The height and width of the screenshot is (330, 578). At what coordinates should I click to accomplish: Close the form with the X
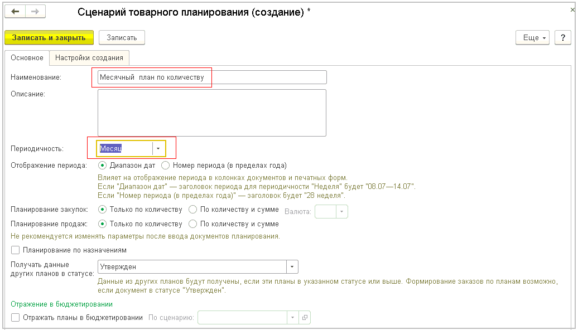[x=572, y=10]
